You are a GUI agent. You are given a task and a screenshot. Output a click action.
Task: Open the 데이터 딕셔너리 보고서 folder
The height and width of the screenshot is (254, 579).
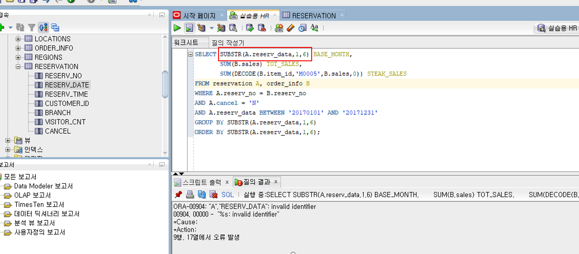(x=47, y=214)
